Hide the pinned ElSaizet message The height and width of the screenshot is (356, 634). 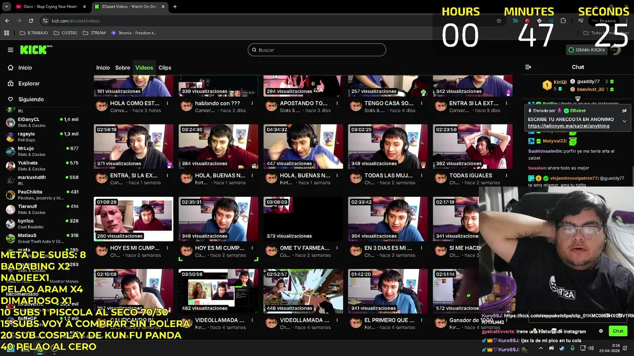624,111
